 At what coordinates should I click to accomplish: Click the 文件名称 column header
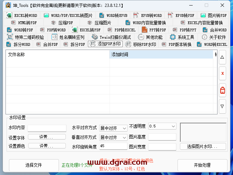(x=58, y=54)
